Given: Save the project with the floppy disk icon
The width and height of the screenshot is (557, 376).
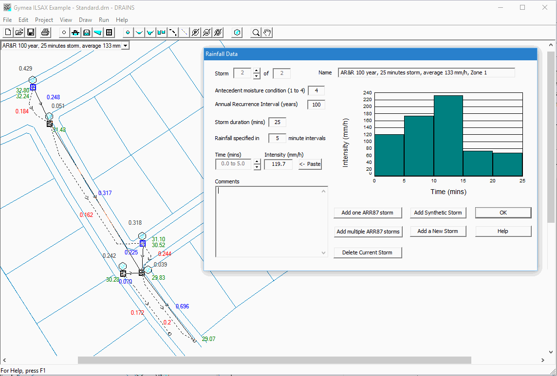Looking at the screenshot, I should (31, 33).
